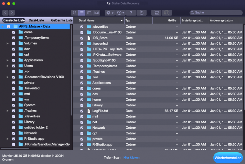Expand the R-Studio.app tree node
The image size is (245, 164).
[7, 139]
